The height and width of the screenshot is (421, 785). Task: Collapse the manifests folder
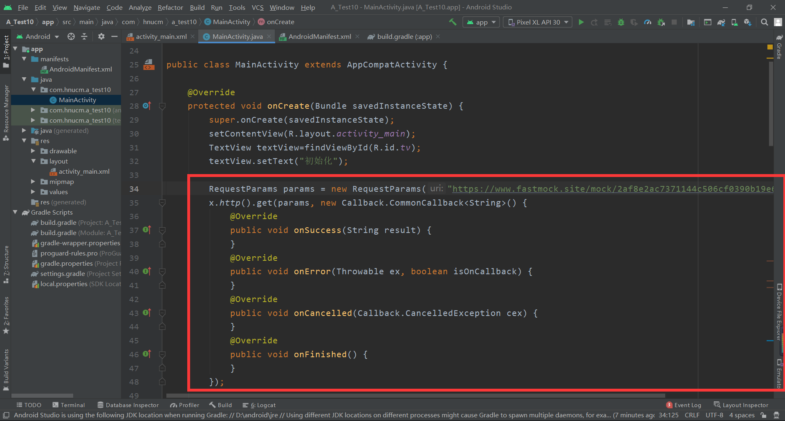24,59
